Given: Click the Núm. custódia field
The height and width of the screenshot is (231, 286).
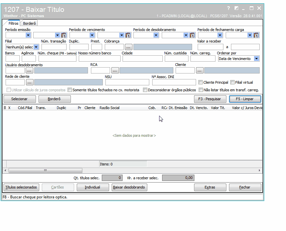Looking at the screenshot, I should [176, 59].
